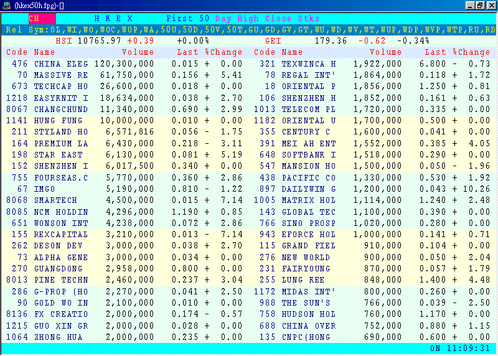Select MEI AH ENT stock name

click(309, 144)
